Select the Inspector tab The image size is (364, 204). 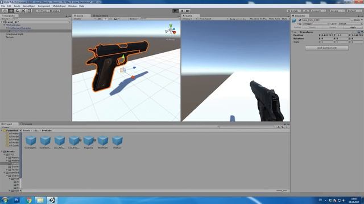click(x=299, y=16)
